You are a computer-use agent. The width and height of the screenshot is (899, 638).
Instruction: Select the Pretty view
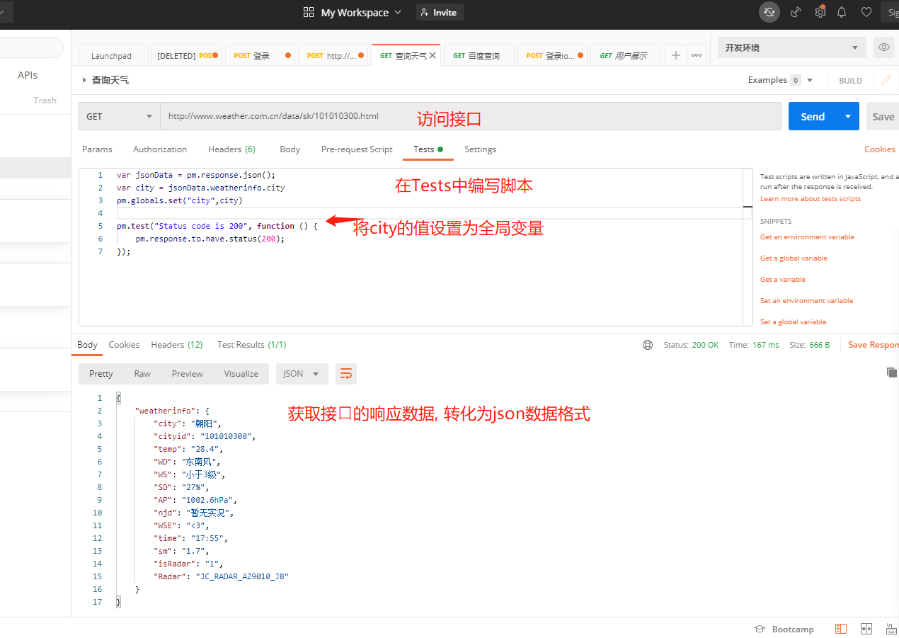coord(101,374)
